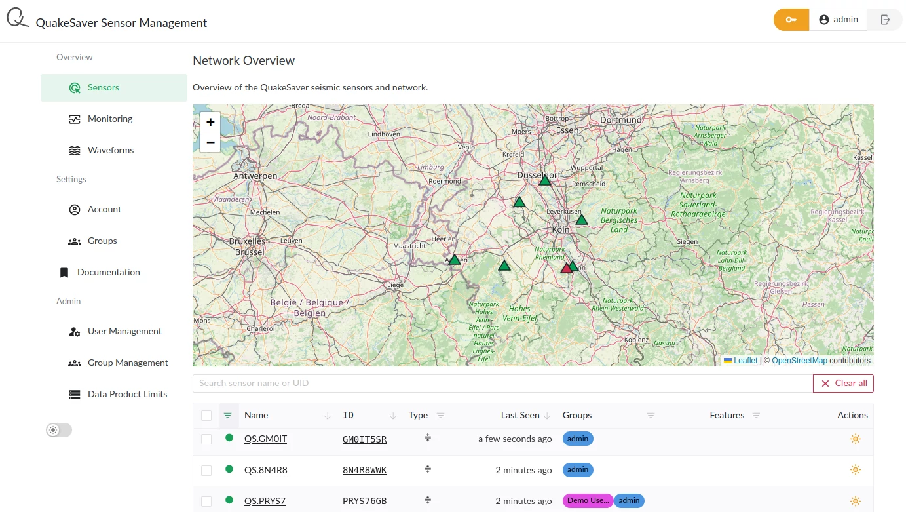Open sensor QS.GM0IT
The image size is (906, 512).
point(266,439)
